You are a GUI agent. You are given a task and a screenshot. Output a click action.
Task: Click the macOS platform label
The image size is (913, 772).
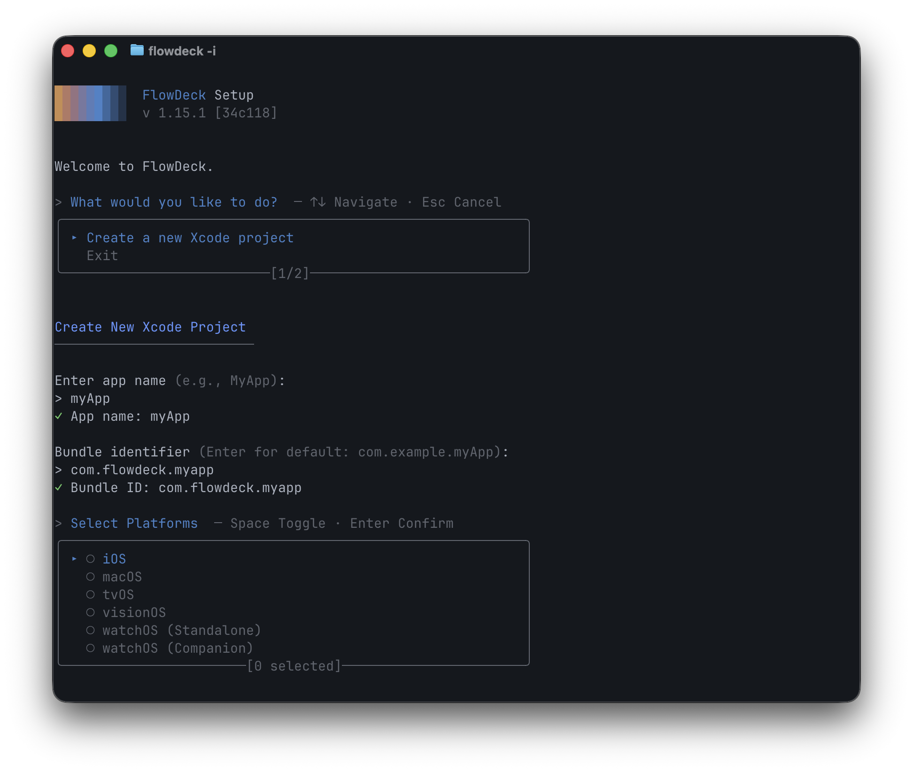[122, 577]
